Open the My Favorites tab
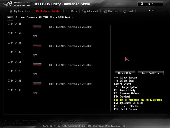Screen dimensions: 170x128 coord(20,11)
